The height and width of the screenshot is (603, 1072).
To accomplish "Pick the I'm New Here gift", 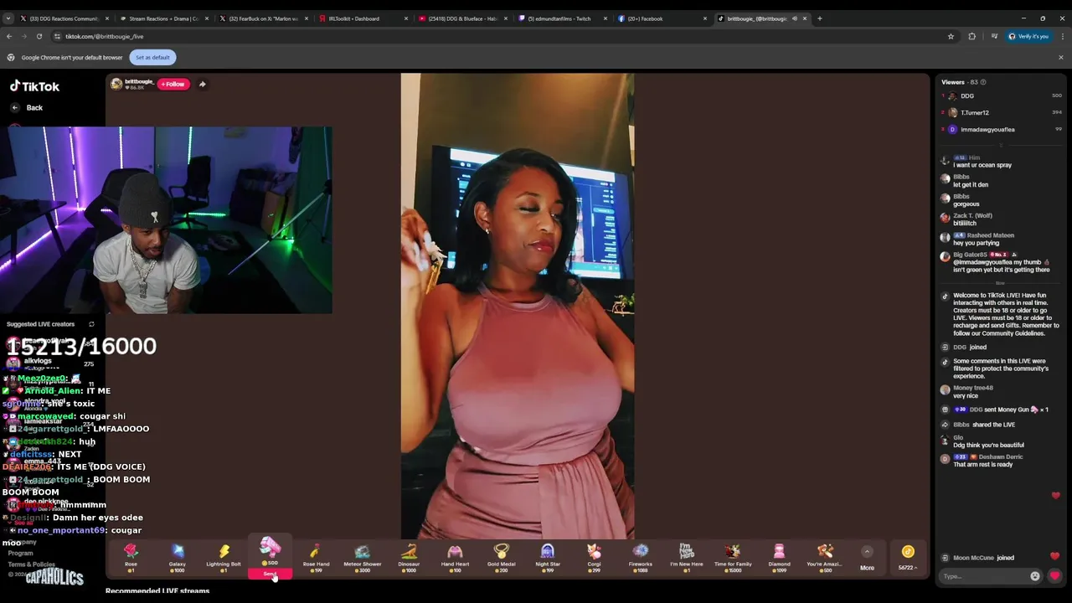I will coord(686,556).
